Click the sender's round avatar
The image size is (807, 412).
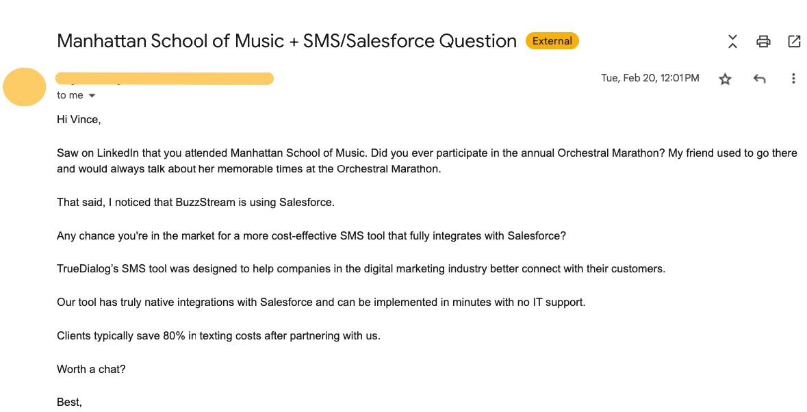pos(25,88)
